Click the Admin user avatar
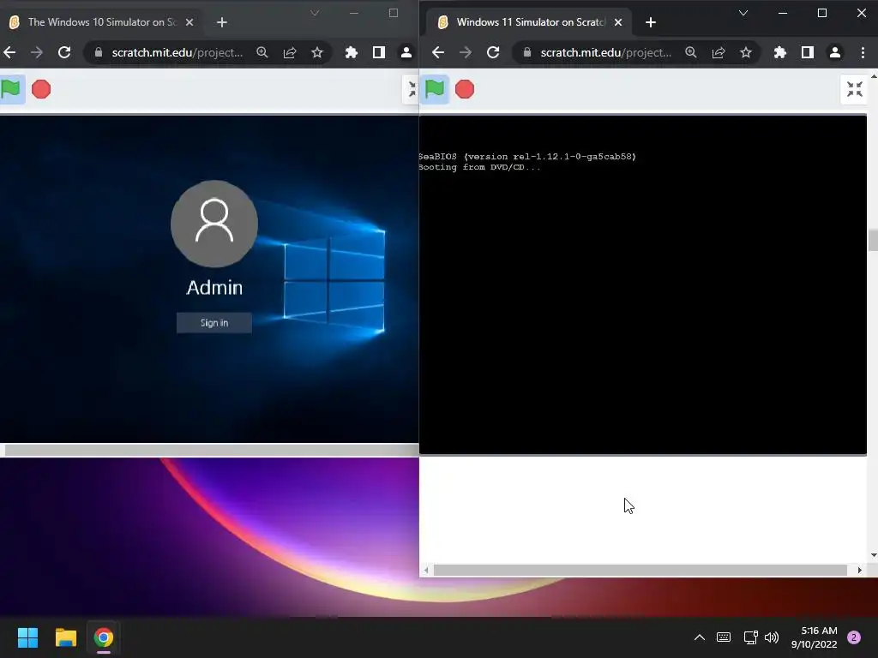The height and width of the screenshot is (658, 878). (213, 224)
